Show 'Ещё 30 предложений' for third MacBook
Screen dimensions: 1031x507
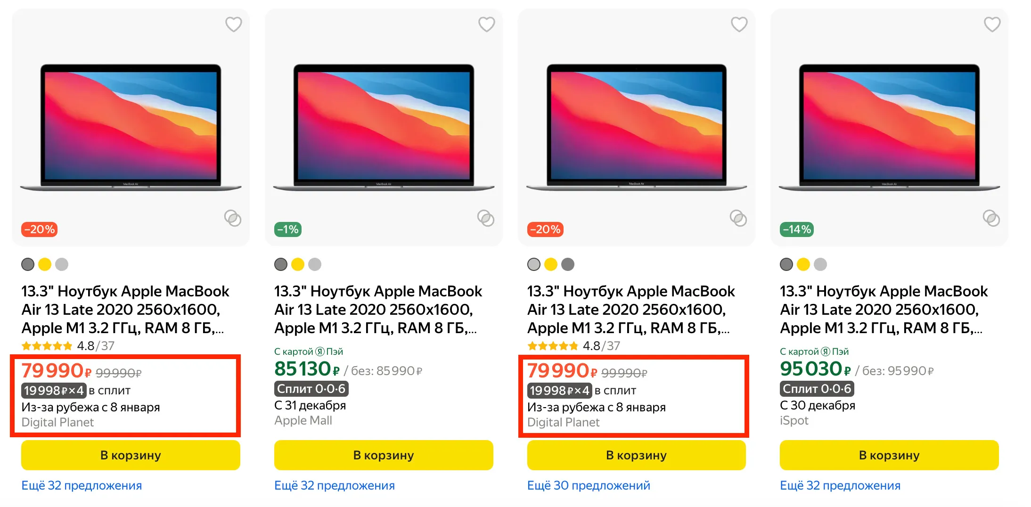coord(589,485)
